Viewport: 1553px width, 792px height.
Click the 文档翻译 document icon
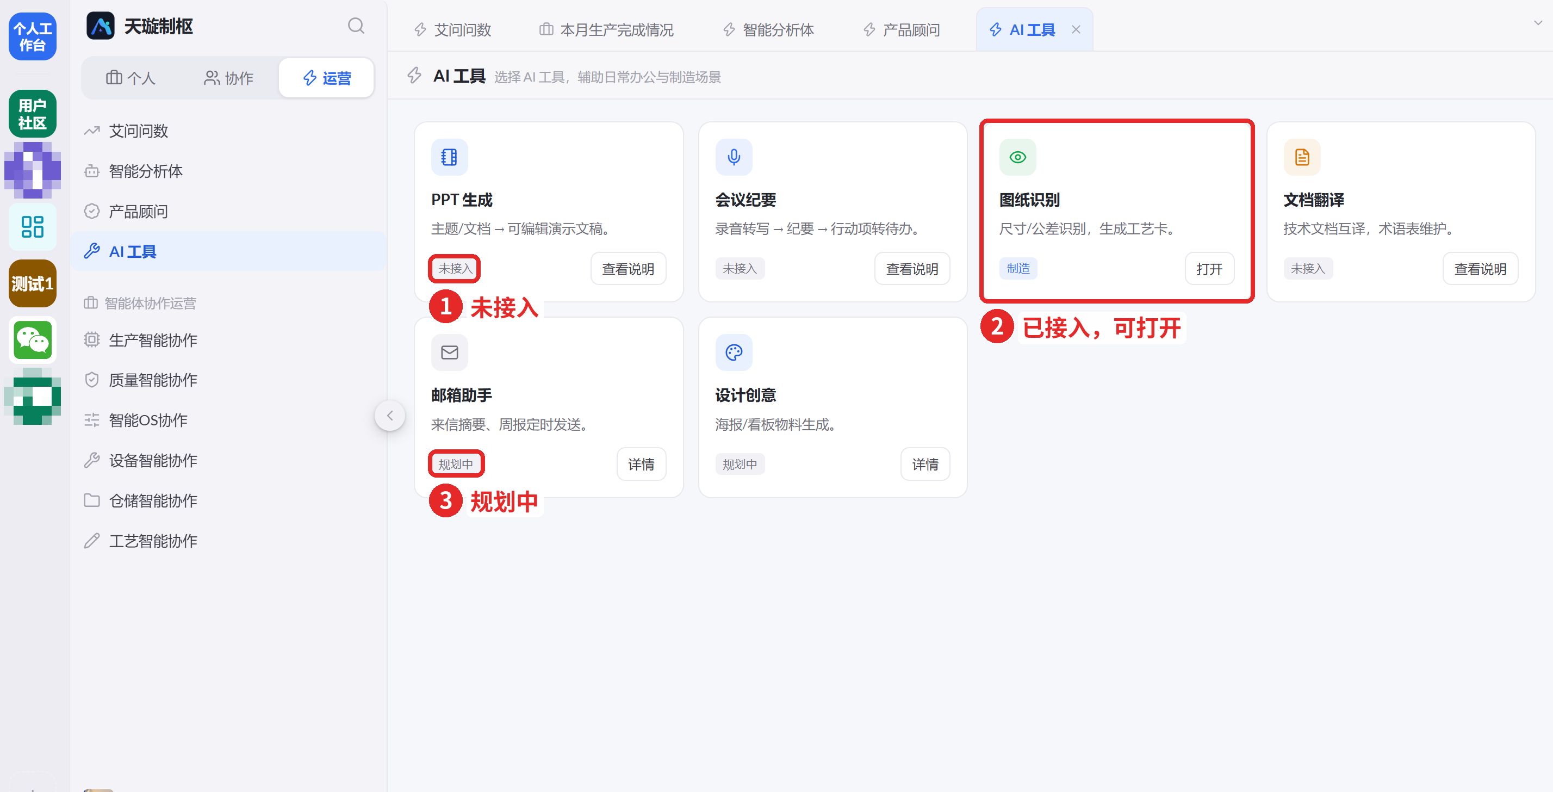[x=1302, y=157]
